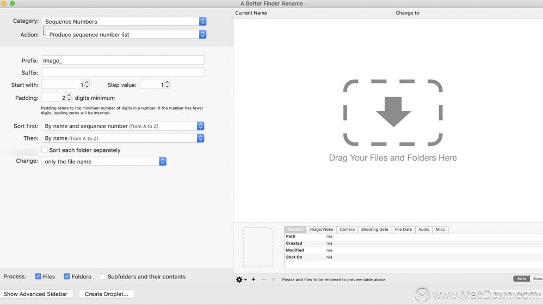The width and height of the screenshot is (543, 305).
Task: Click the Step value number field
Action: point(152,85)
